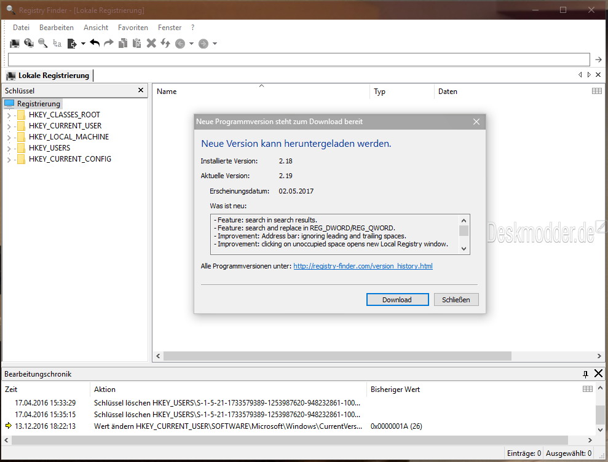The image size is (608, 462).
Task: Select HKEY_LOCAL_MACHINE folder
Action: click(x=69, y=137)
